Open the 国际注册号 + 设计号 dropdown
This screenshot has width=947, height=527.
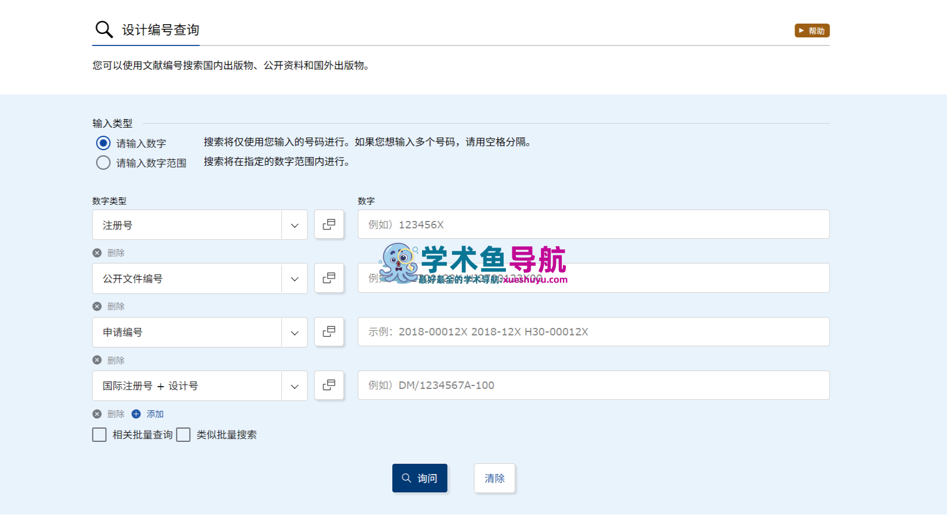click(x=200, y=385)
